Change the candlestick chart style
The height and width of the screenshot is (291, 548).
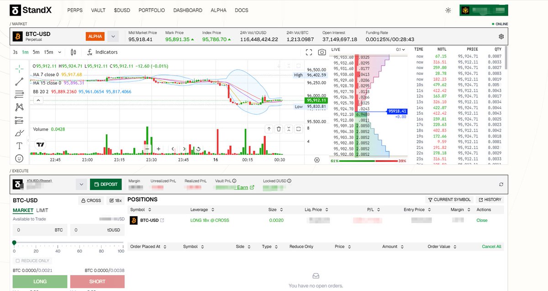click(74, 52)
